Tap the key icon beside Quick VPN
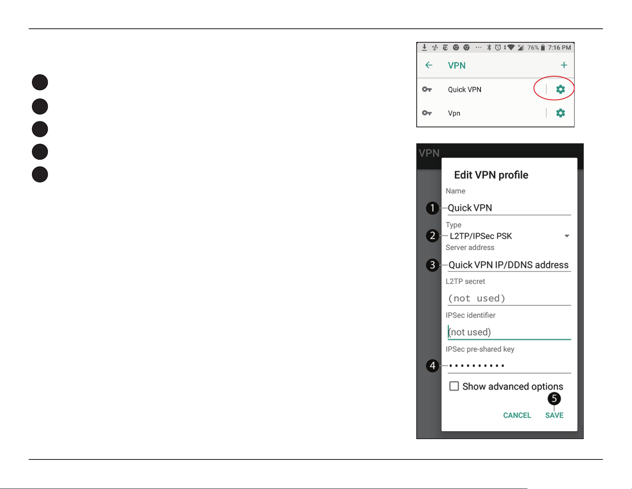 point(427,89)
